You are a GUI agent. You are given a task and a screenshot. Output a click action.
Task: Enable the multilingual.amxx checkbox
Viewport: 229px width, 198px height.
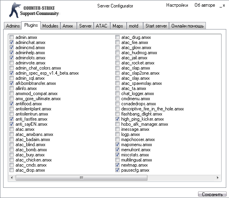coord(117,159)
